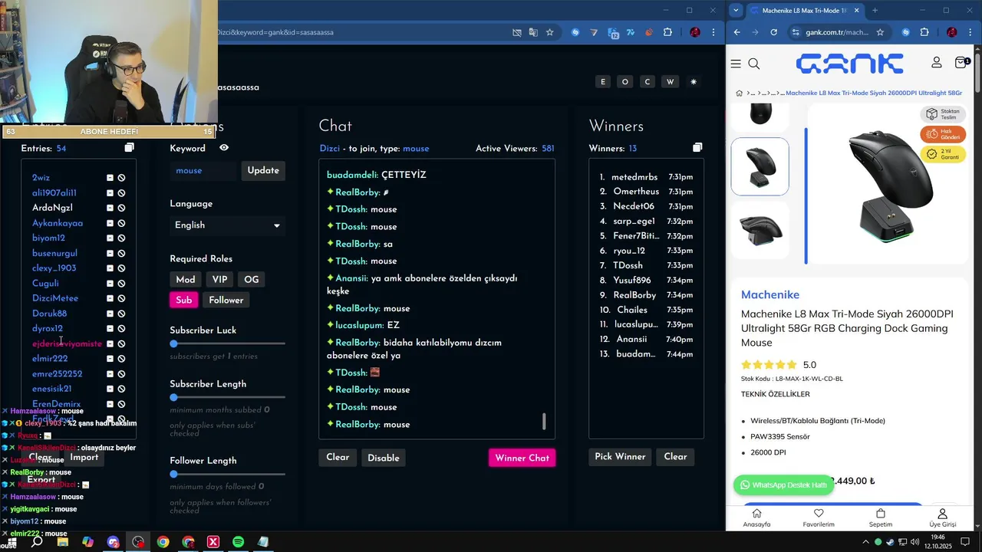Toggle the Follower required role
The image size is (982, 552).
tap(226, 300)
